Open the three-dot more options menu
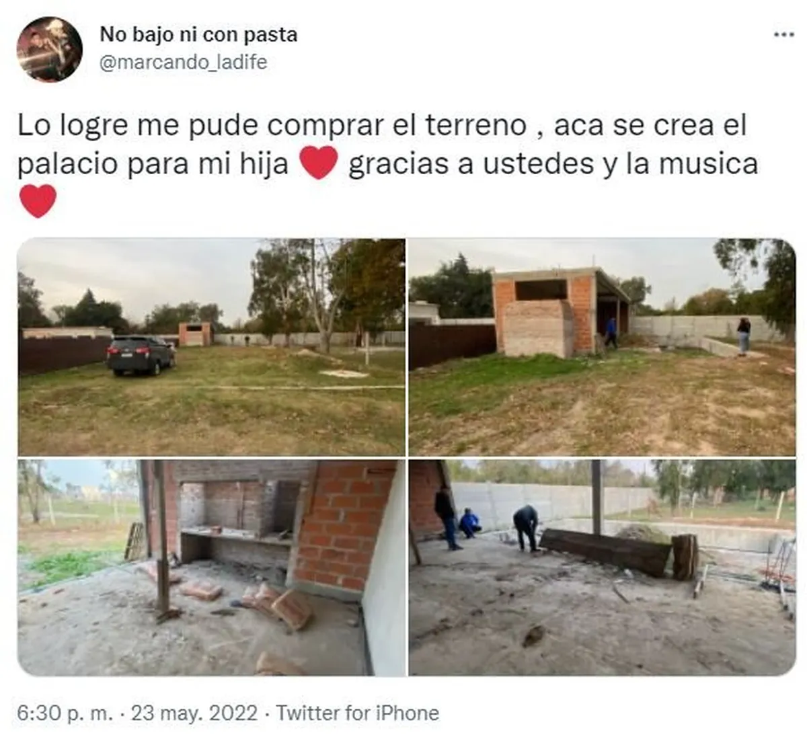807x745 pixels. [x=783, y=34]
